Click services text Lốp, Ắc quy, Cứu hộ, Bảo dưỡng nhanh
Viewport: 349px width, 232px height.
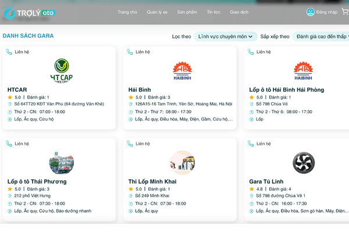(53, 211)
